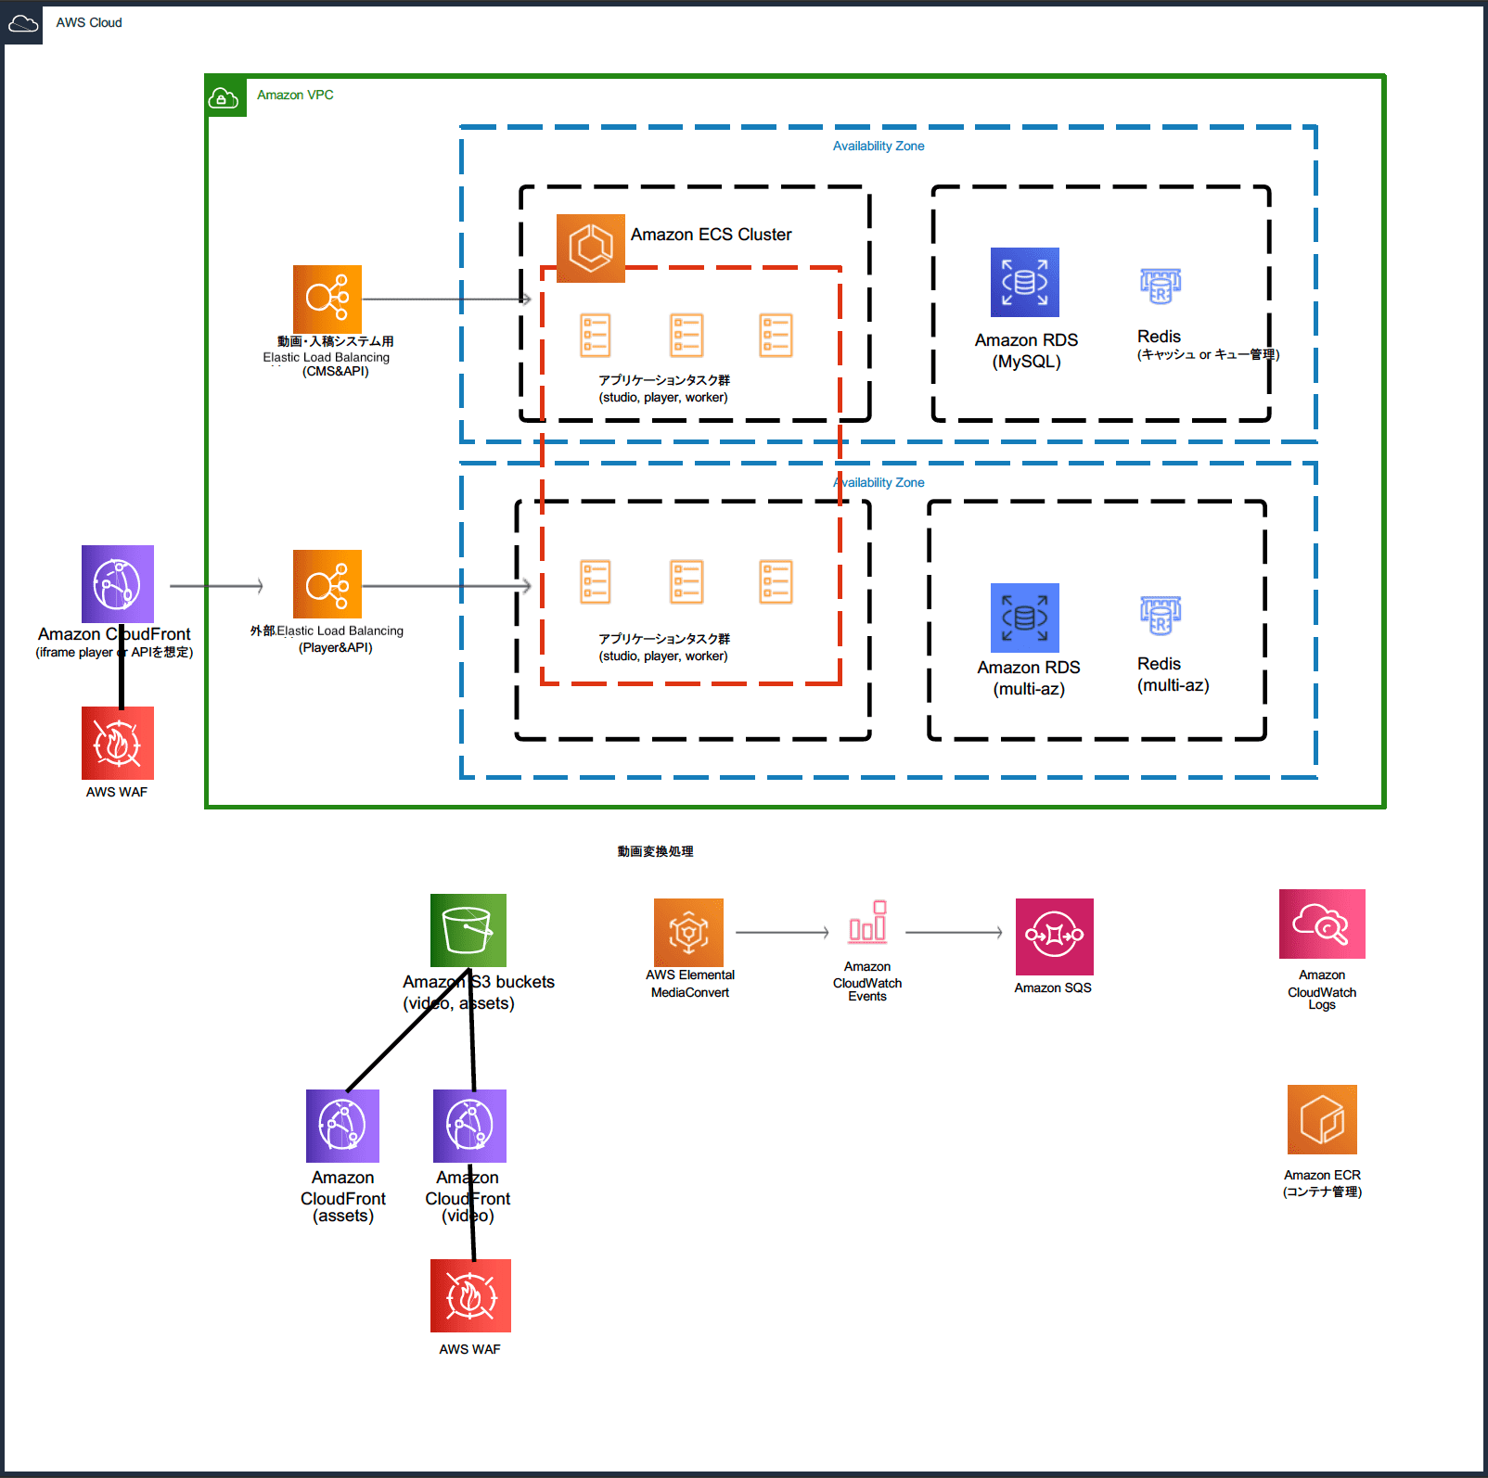
Task: Click the 'AWS Cloud' label text
Action: click(x=89, y=22)
